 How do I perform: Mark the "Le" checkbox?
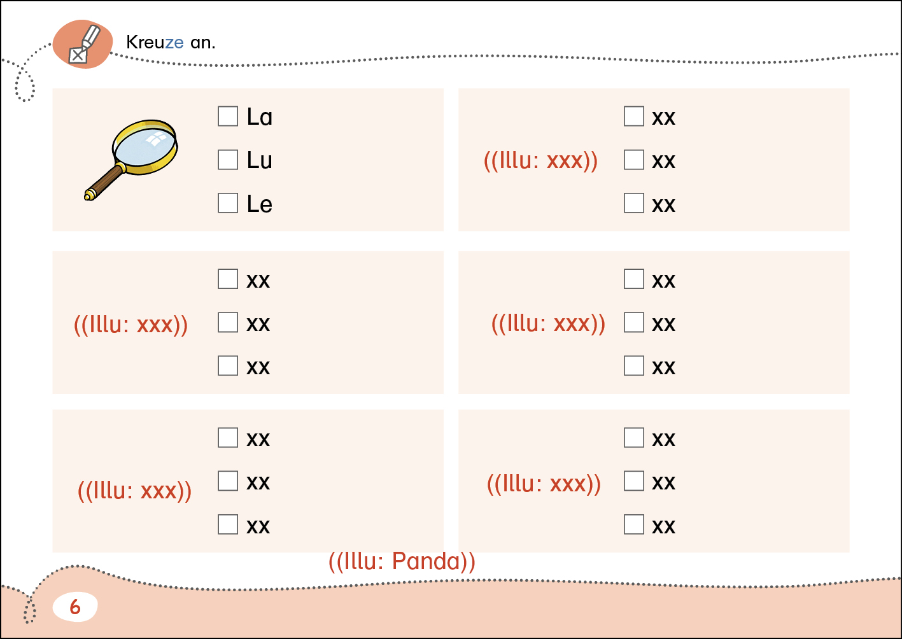pyautogui.click(x=228, y=203)
